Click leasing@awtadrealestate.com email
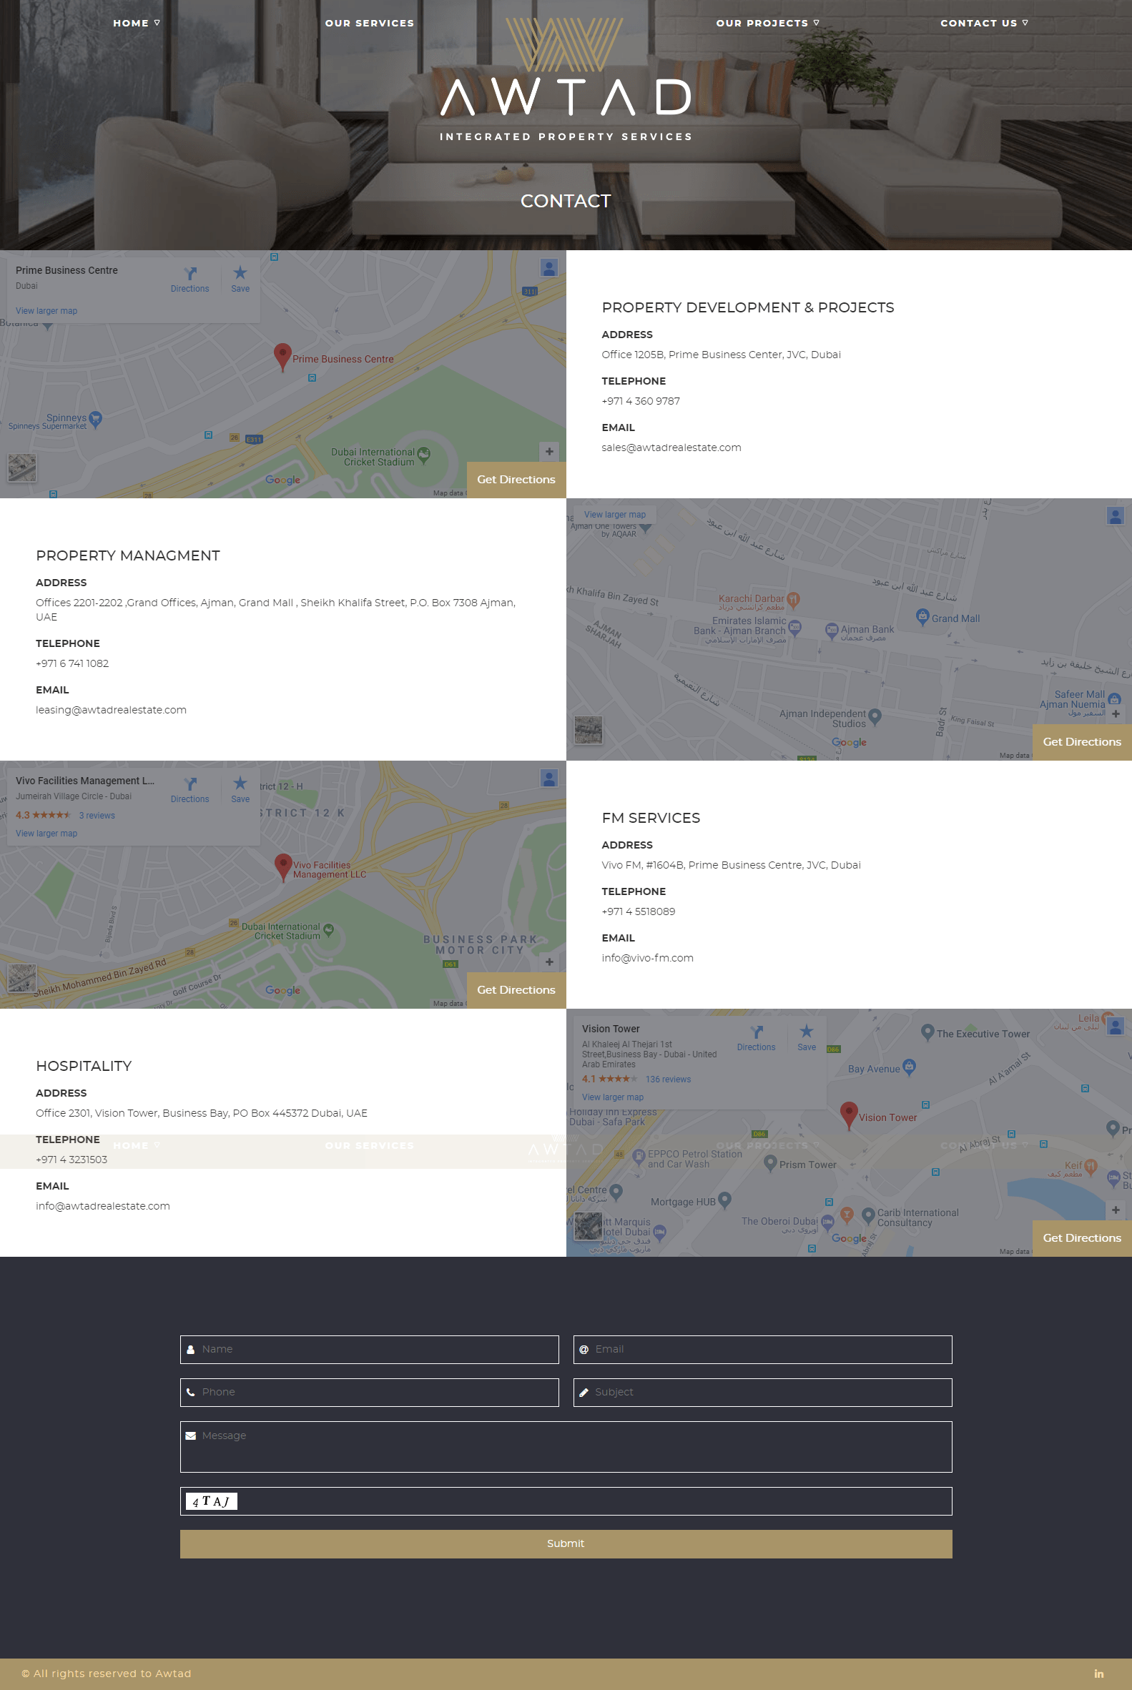 111,710
